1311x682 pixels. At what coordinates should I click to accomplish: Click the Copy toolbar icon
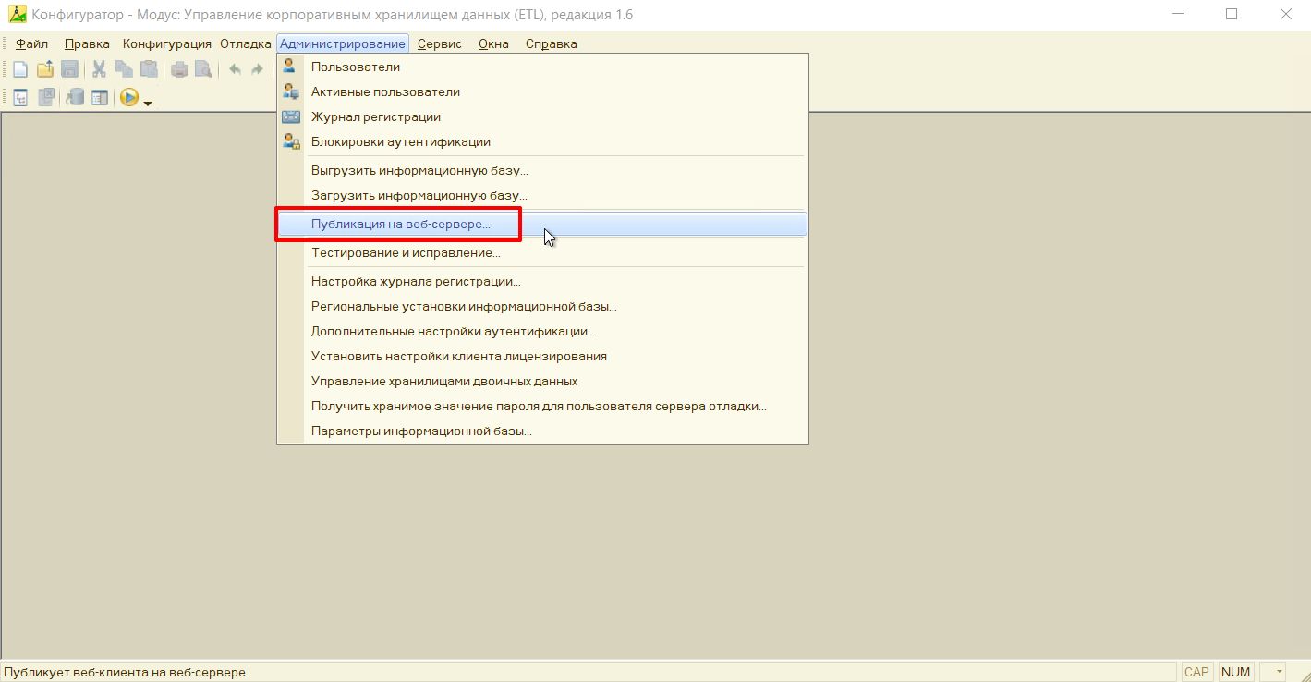124,69
